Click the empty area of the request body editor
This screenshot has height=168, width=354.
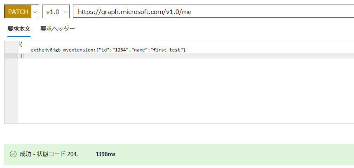pyautogui.click(x=186, y=90)
